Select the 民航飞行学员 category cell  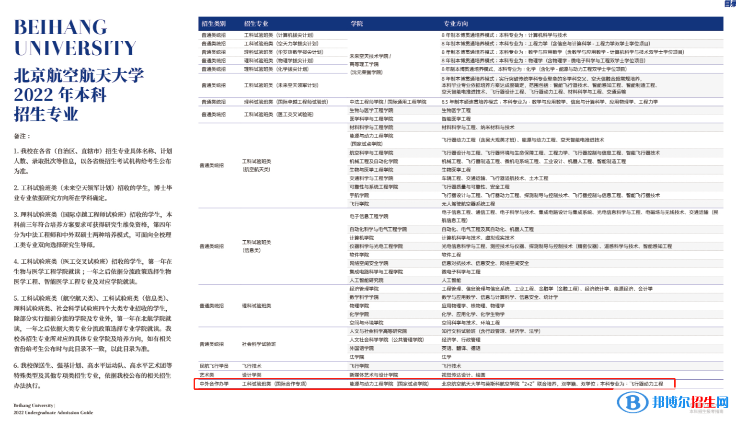(214, 366)
